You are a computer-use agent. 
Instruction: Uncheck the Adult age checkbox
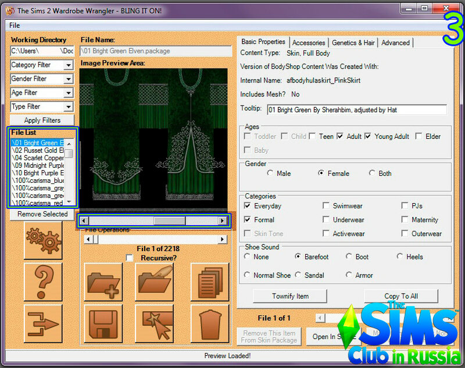coord(340,136)
